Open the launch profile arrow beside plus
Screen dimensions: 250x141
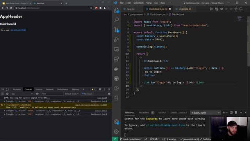tap(227, 112)
